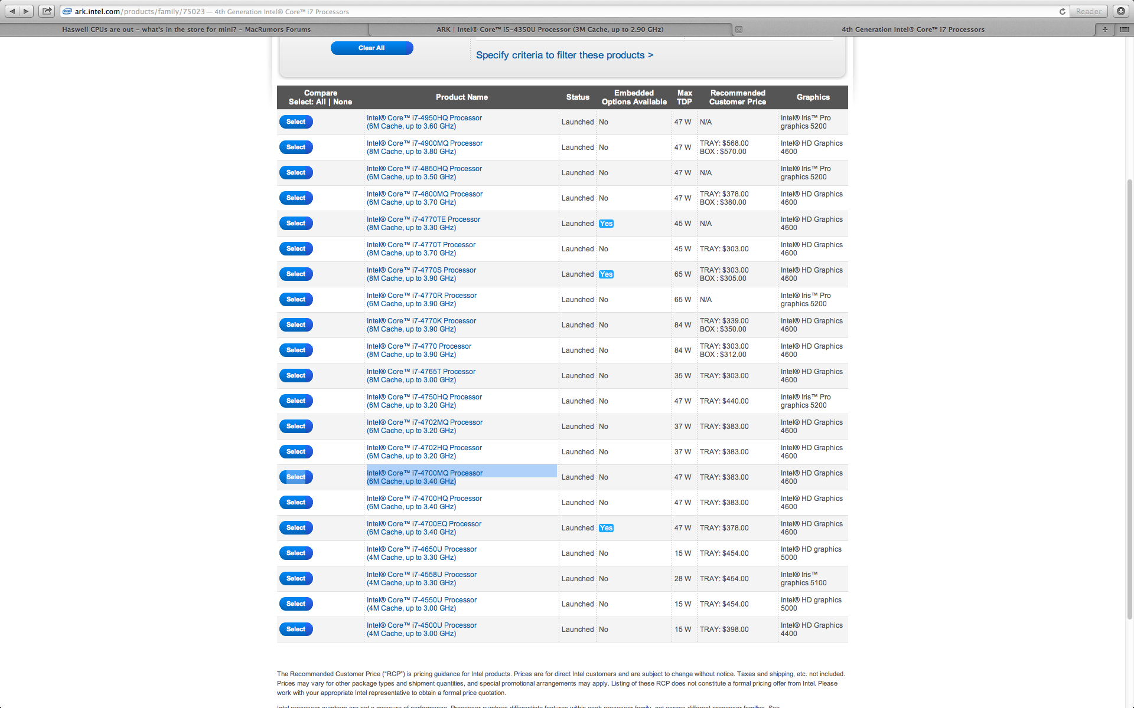Switch to 4th Generation Core i7 Processors tab
1134x708 pixels.
coord(913,29)
